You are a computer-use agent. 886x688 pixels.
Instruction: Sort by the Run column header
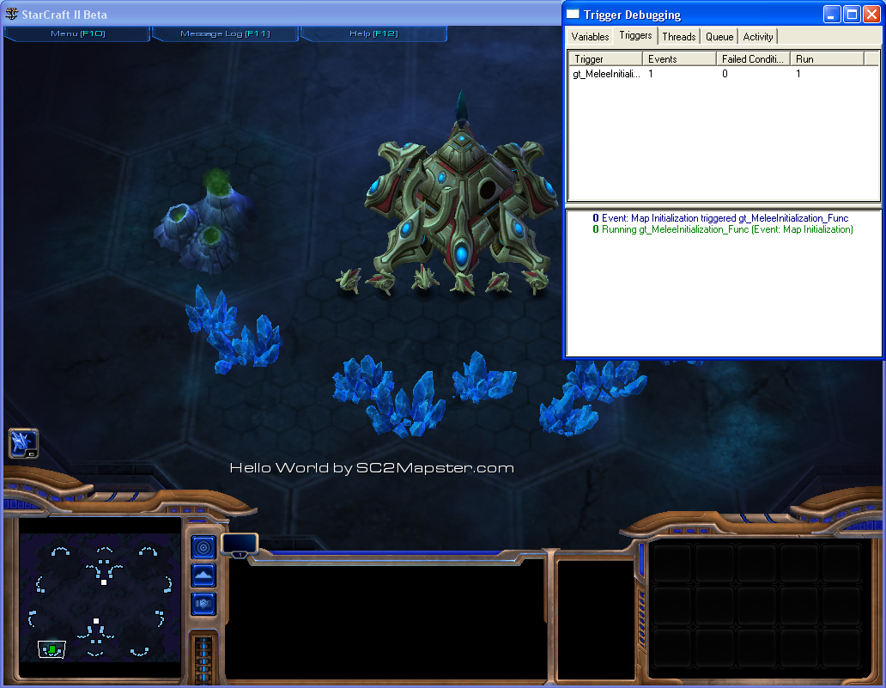[827, 58]
